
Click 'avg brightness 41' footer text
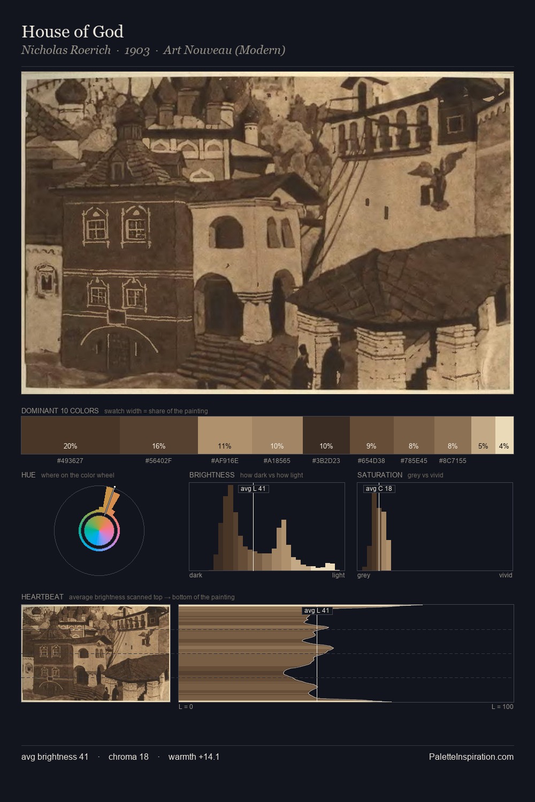point(55,757)
